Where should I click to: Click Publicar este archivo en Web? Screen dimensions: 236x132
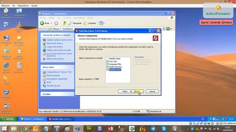[x=59, y=50]
